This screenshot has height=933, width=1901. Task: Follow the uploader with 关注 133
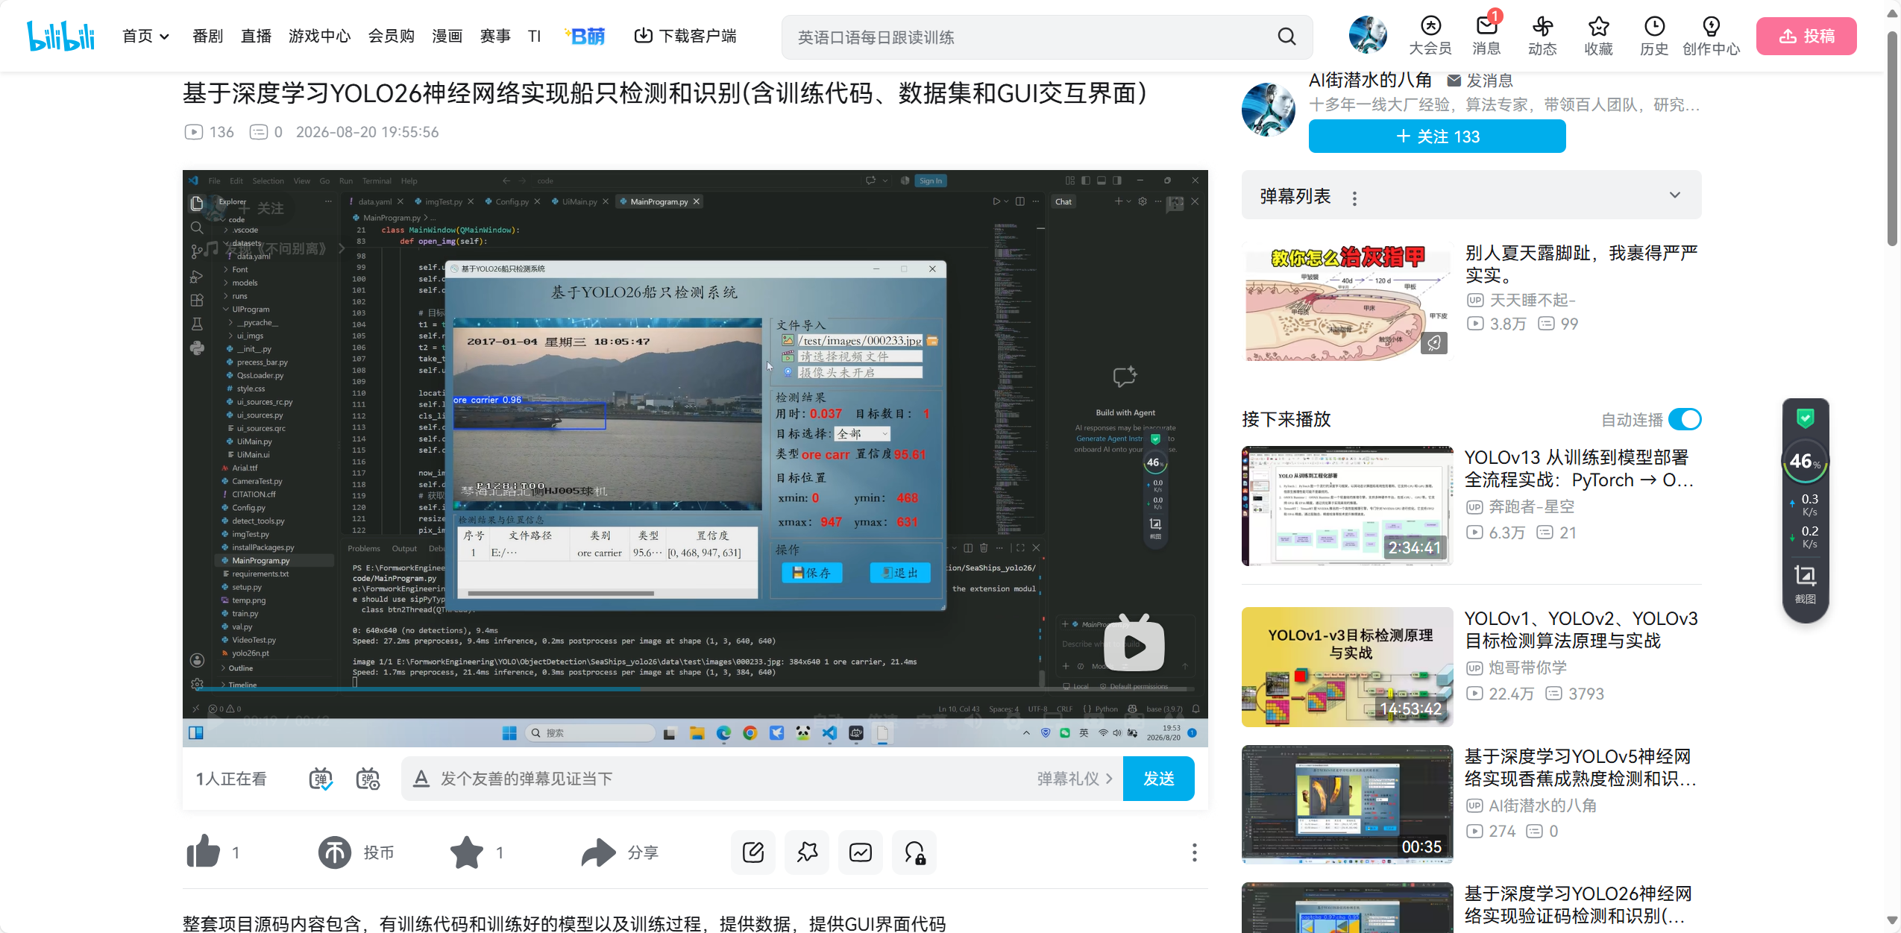pyautogui.click(x=1436, y=136)
